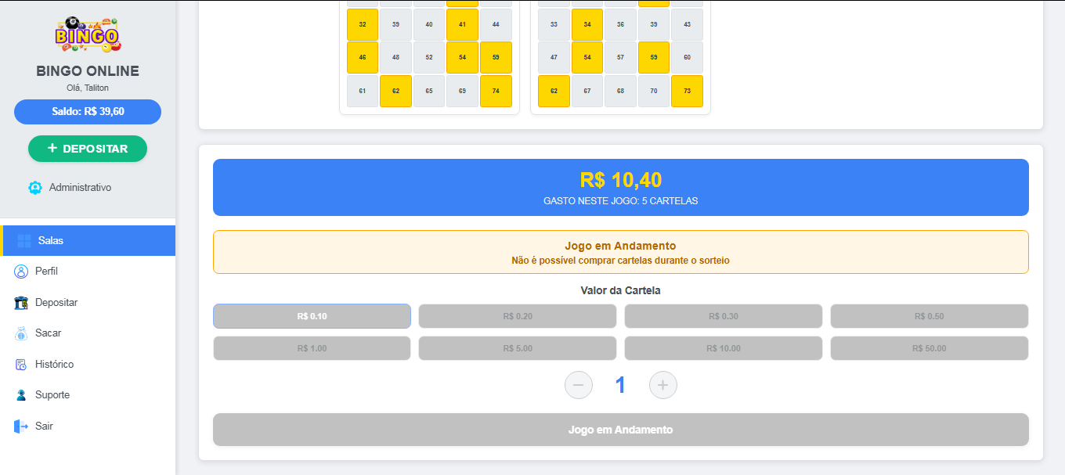This screenshot has height=475, width=1065.
Task: Decrease cartela quantity with minus button
Action: coord(579,384)
